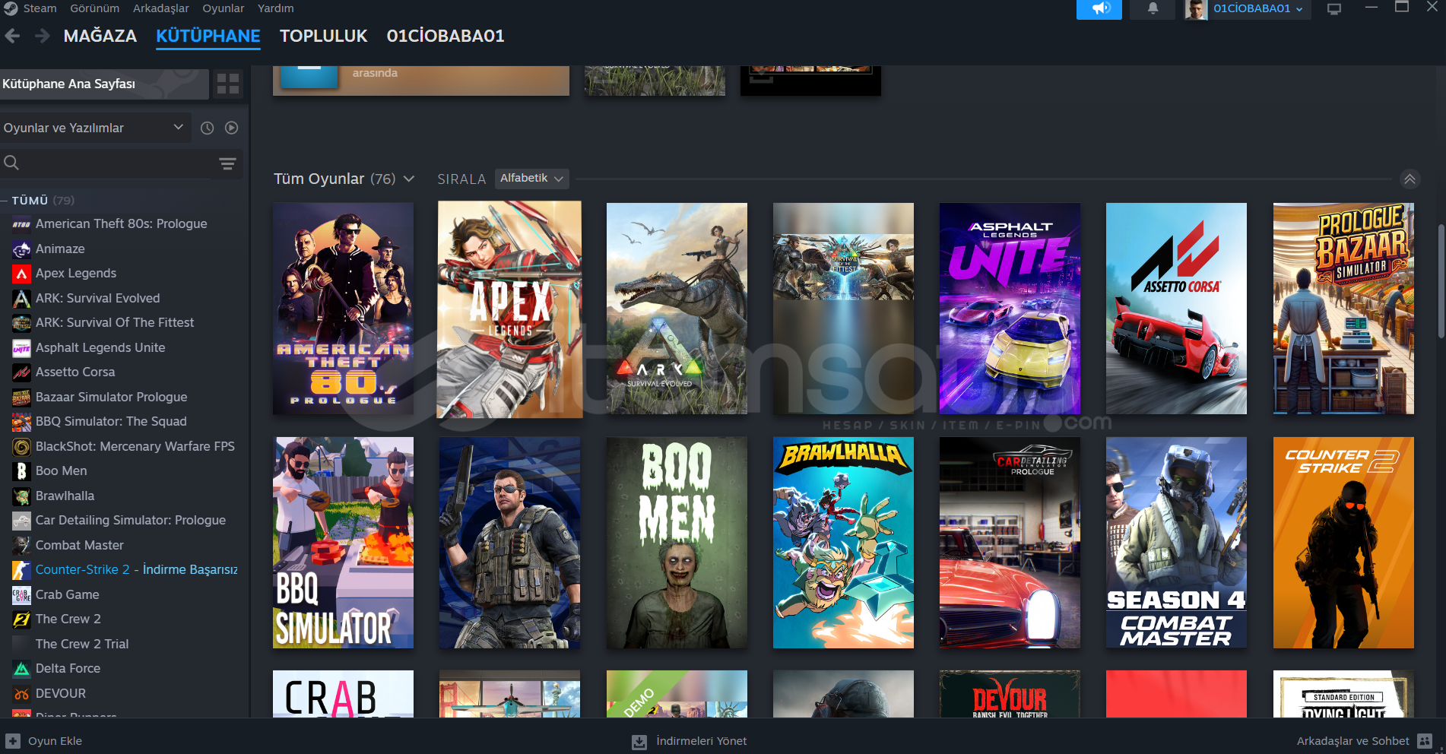Select Counter-Strike 2 sidebar icon
The height and width of the screenshot is (754, 1446).
[x=21, y=570]
